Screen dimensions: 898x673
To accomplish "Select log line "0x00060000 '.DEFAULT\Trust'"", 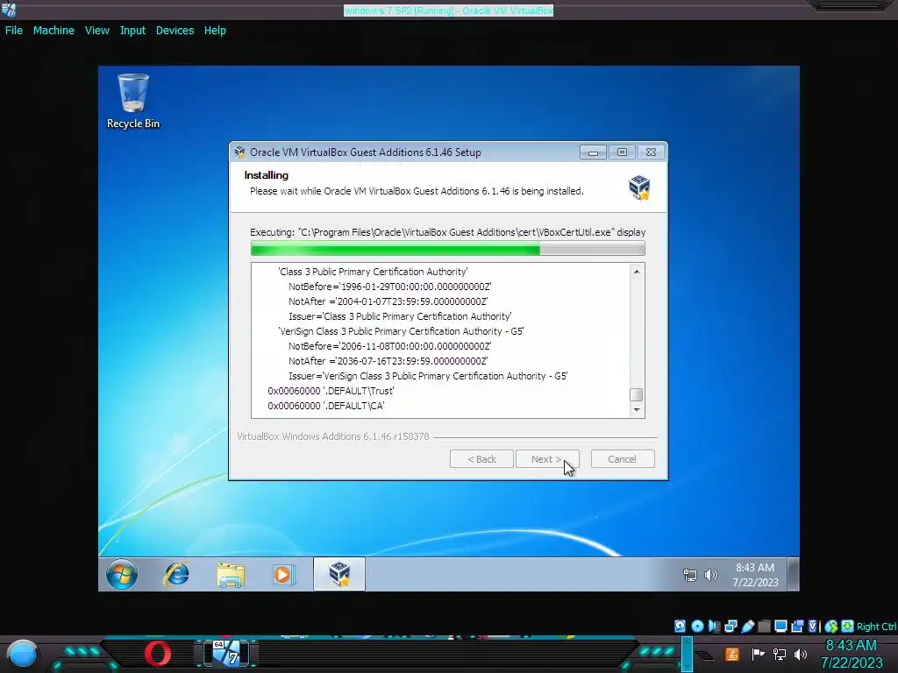I will pyautogui.click(x=331, y=391).
